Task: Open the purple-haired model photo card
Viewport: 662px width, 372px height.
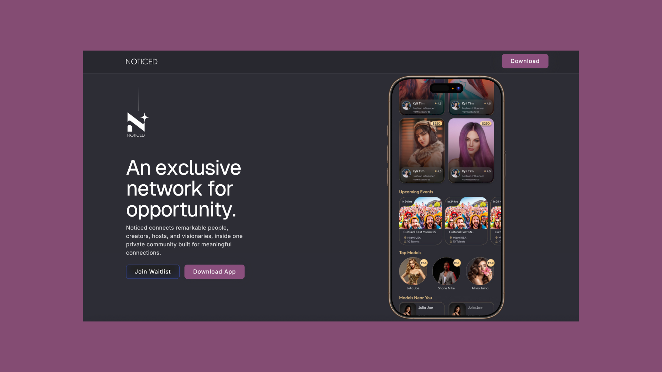Action: click(x=471, y=151)
